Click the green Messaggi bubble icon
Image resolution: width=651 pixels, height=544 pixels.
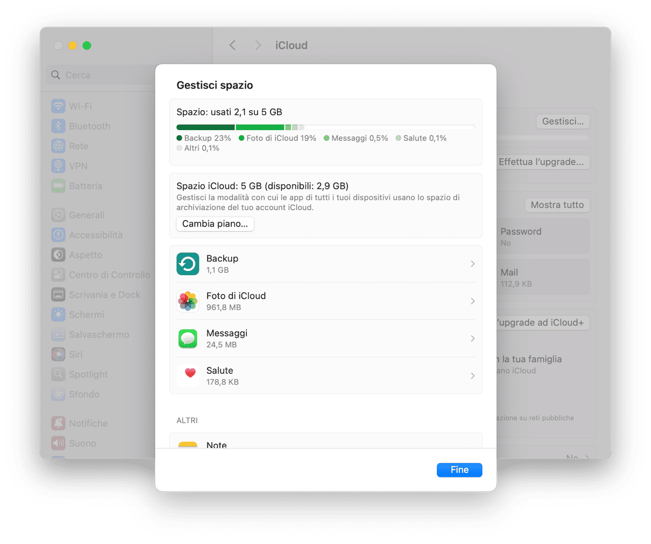tap(188, 338)
